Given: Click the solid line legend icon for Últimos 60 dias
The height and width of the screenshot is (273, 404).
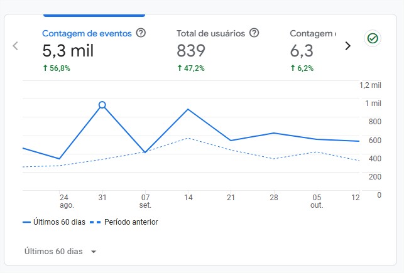Looking at the screenshot, I should coord(27,222).
